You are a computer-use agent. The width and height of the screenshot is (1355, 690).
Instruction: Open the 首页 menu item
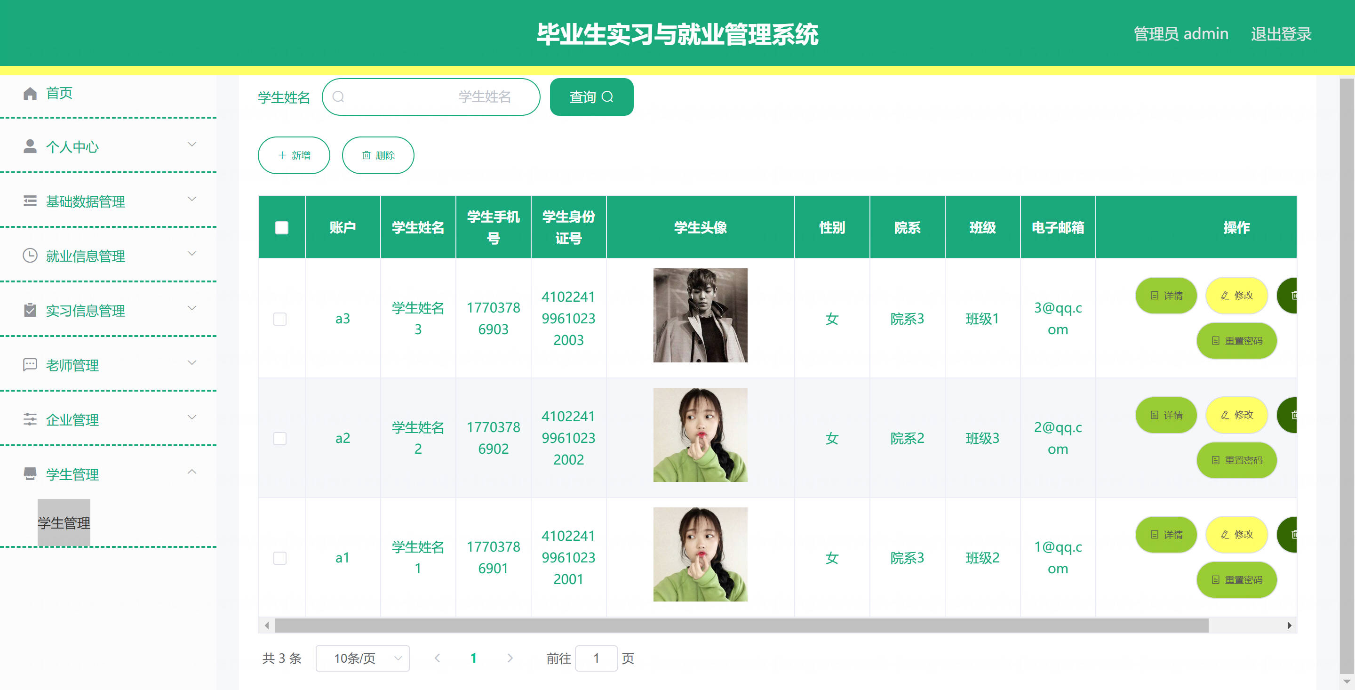pyautogui.click(x=59, y=93)
